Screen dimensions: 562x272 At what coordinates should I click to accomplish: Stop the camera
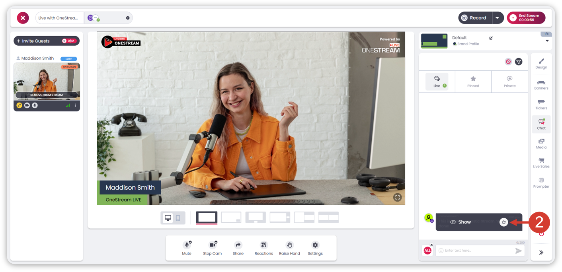click(212, 248)
